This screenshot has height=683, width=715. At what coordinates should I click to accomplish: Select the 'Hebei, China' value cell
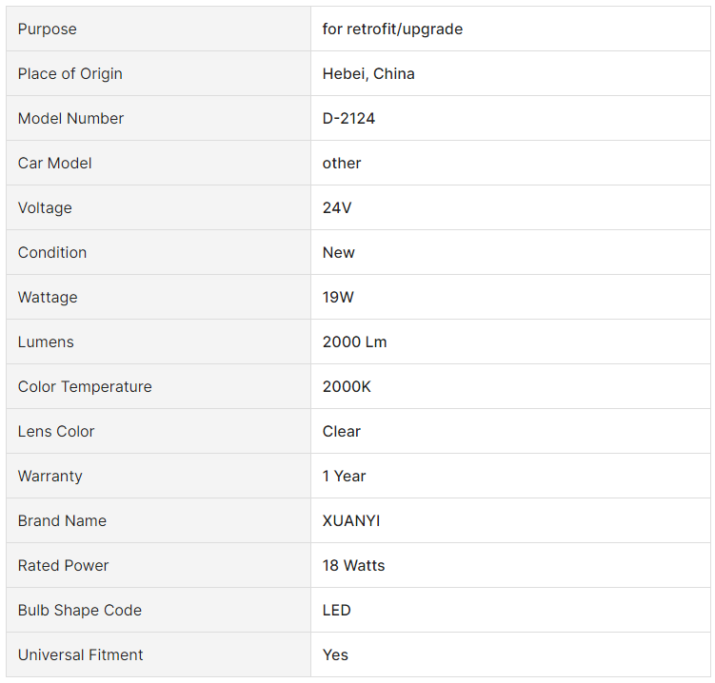(510, 73)
